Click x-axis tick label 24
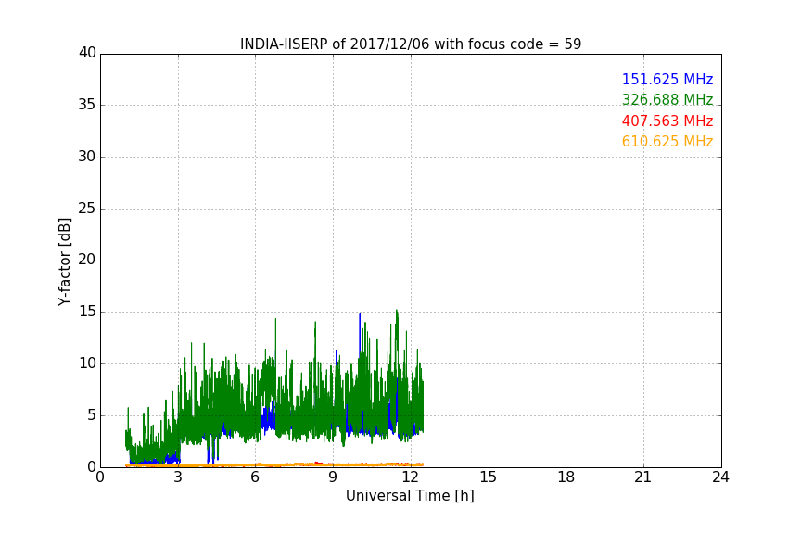Screen dimensions: 801x534 coord(720,477)
